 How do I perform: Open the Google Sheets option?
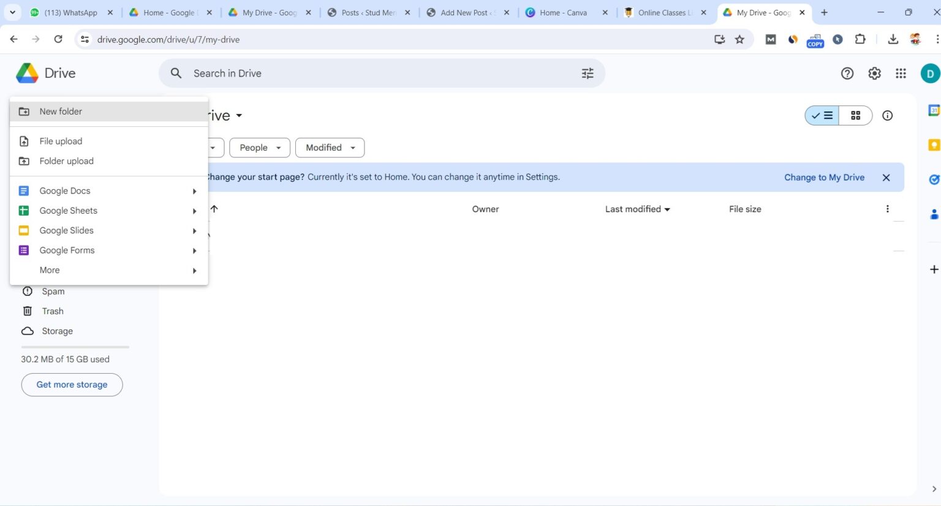(x=67, y=210)
